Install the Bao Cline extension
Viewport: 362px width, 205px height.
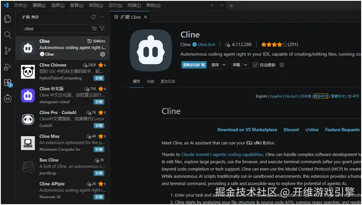(99, 173)
